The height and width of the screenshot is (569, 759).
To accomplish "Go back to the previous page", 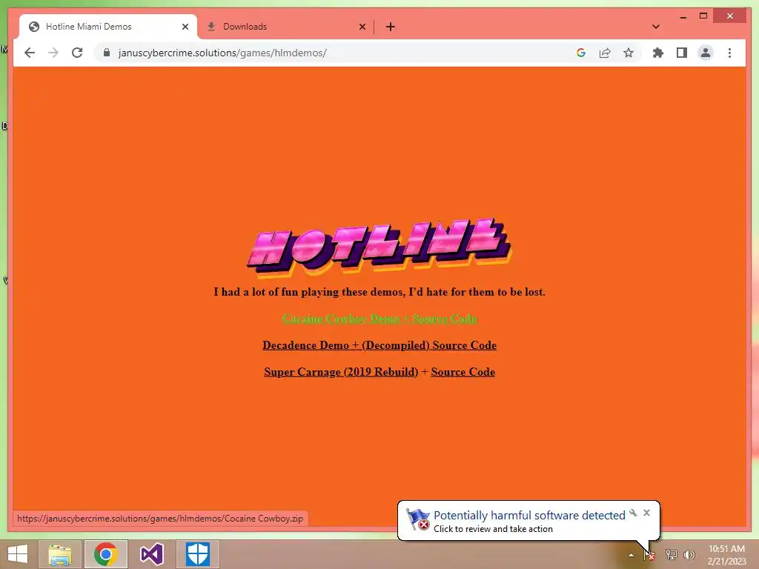I will click(x=30, y=53).
